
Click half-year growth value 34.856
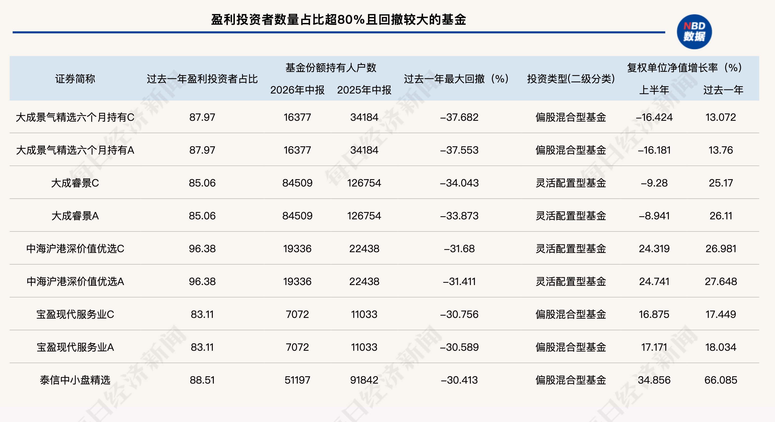pos(654,380)
